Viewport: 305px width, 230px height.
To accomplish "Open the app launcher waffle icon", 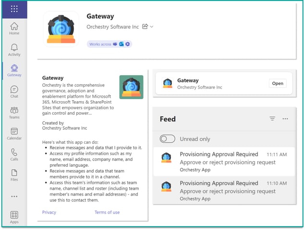I will (x=14, y=9).
